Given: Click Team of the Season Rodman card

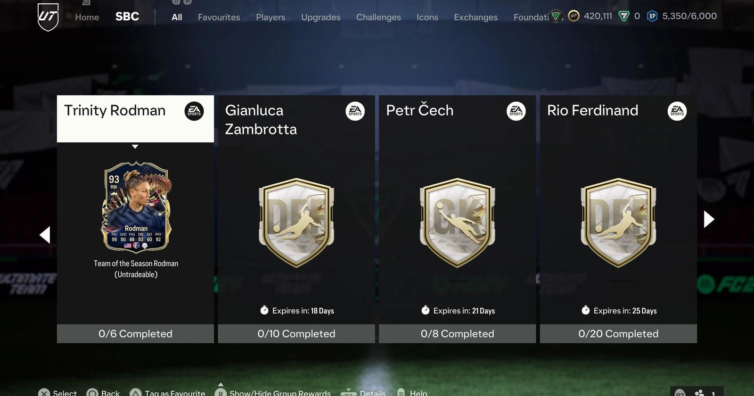Looking at the screenshot, I should click(136, 207).
